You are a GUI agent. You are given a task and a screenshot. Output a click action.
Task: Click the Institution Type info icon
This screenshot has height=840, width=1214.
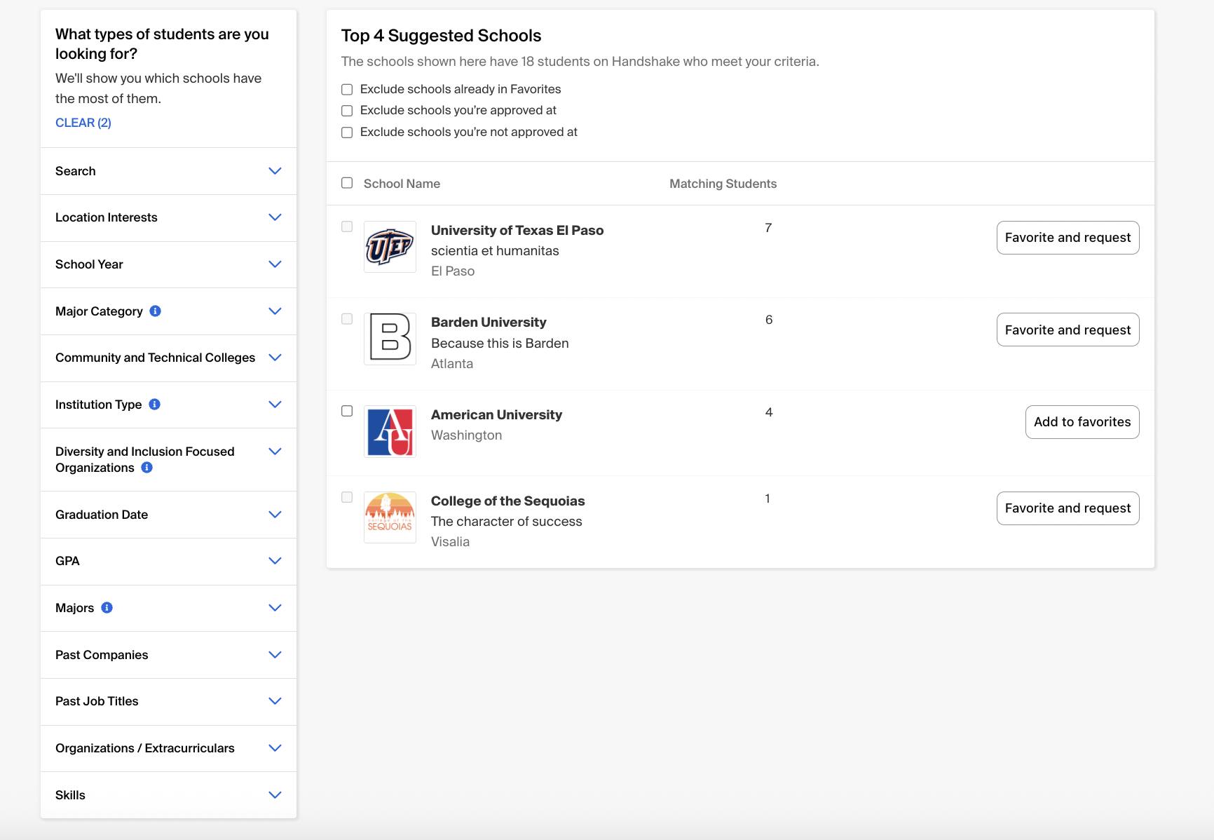click(155, 404)
